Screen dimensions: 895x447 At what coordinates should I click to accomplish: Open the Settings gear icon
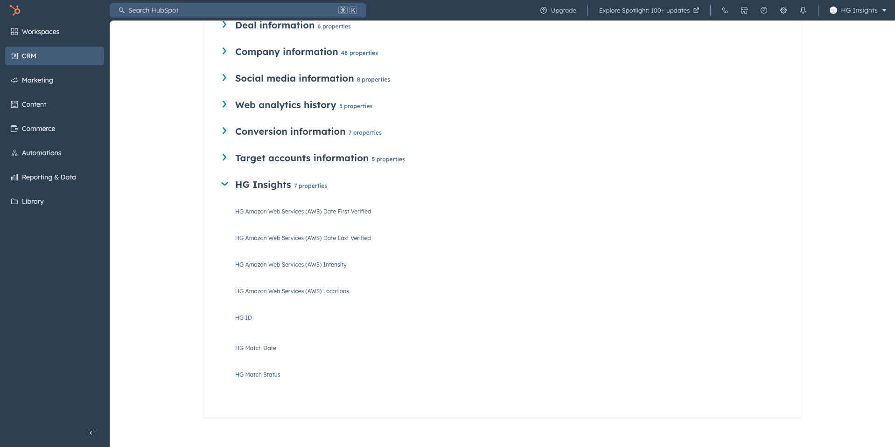[x=783, y=10]
